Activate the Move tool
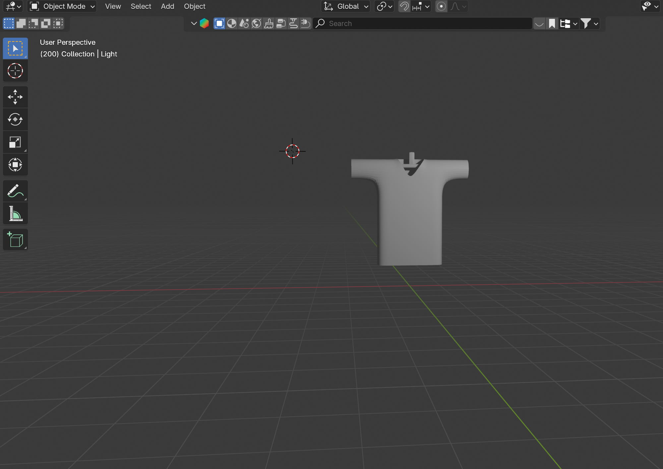This screenshot has height=469, width=663. (x=15, y=97)
